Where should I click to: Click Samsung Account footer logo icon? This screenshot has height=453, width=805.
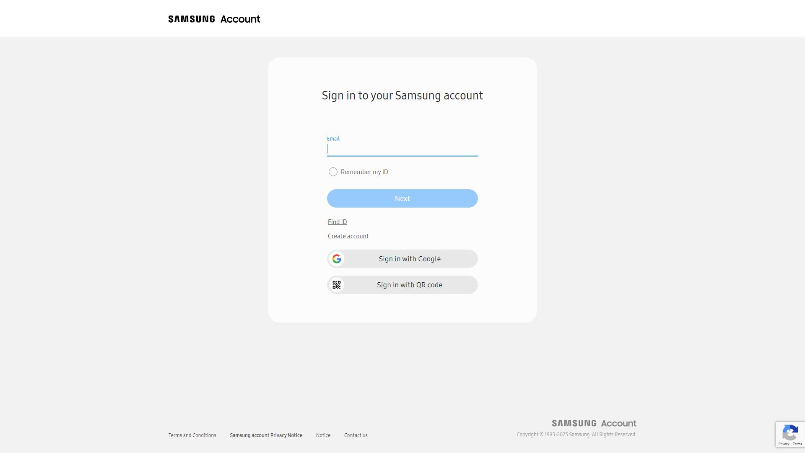point(594,422)
